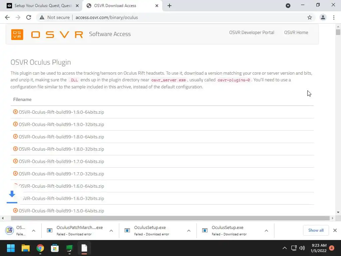
Task: Expand options for the OS... failed download
Action: [x=34, y=231]
